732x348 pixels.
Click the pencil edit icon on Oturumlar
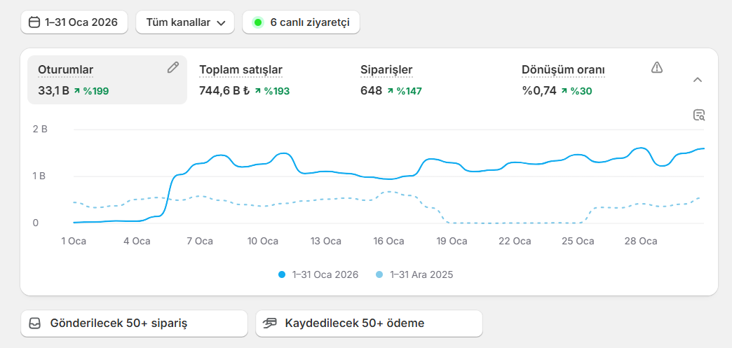click(x=173, y=67)
